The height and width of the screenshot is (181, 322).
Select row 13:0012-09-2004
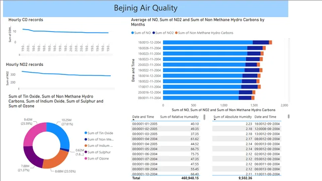pyautogui.click(x=247, y=134)
